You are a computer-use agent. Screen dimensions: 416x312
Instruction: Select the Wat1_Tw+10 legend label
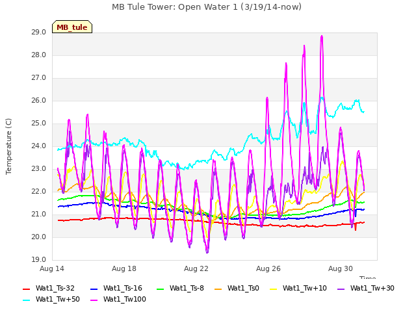tap(305, 288)
